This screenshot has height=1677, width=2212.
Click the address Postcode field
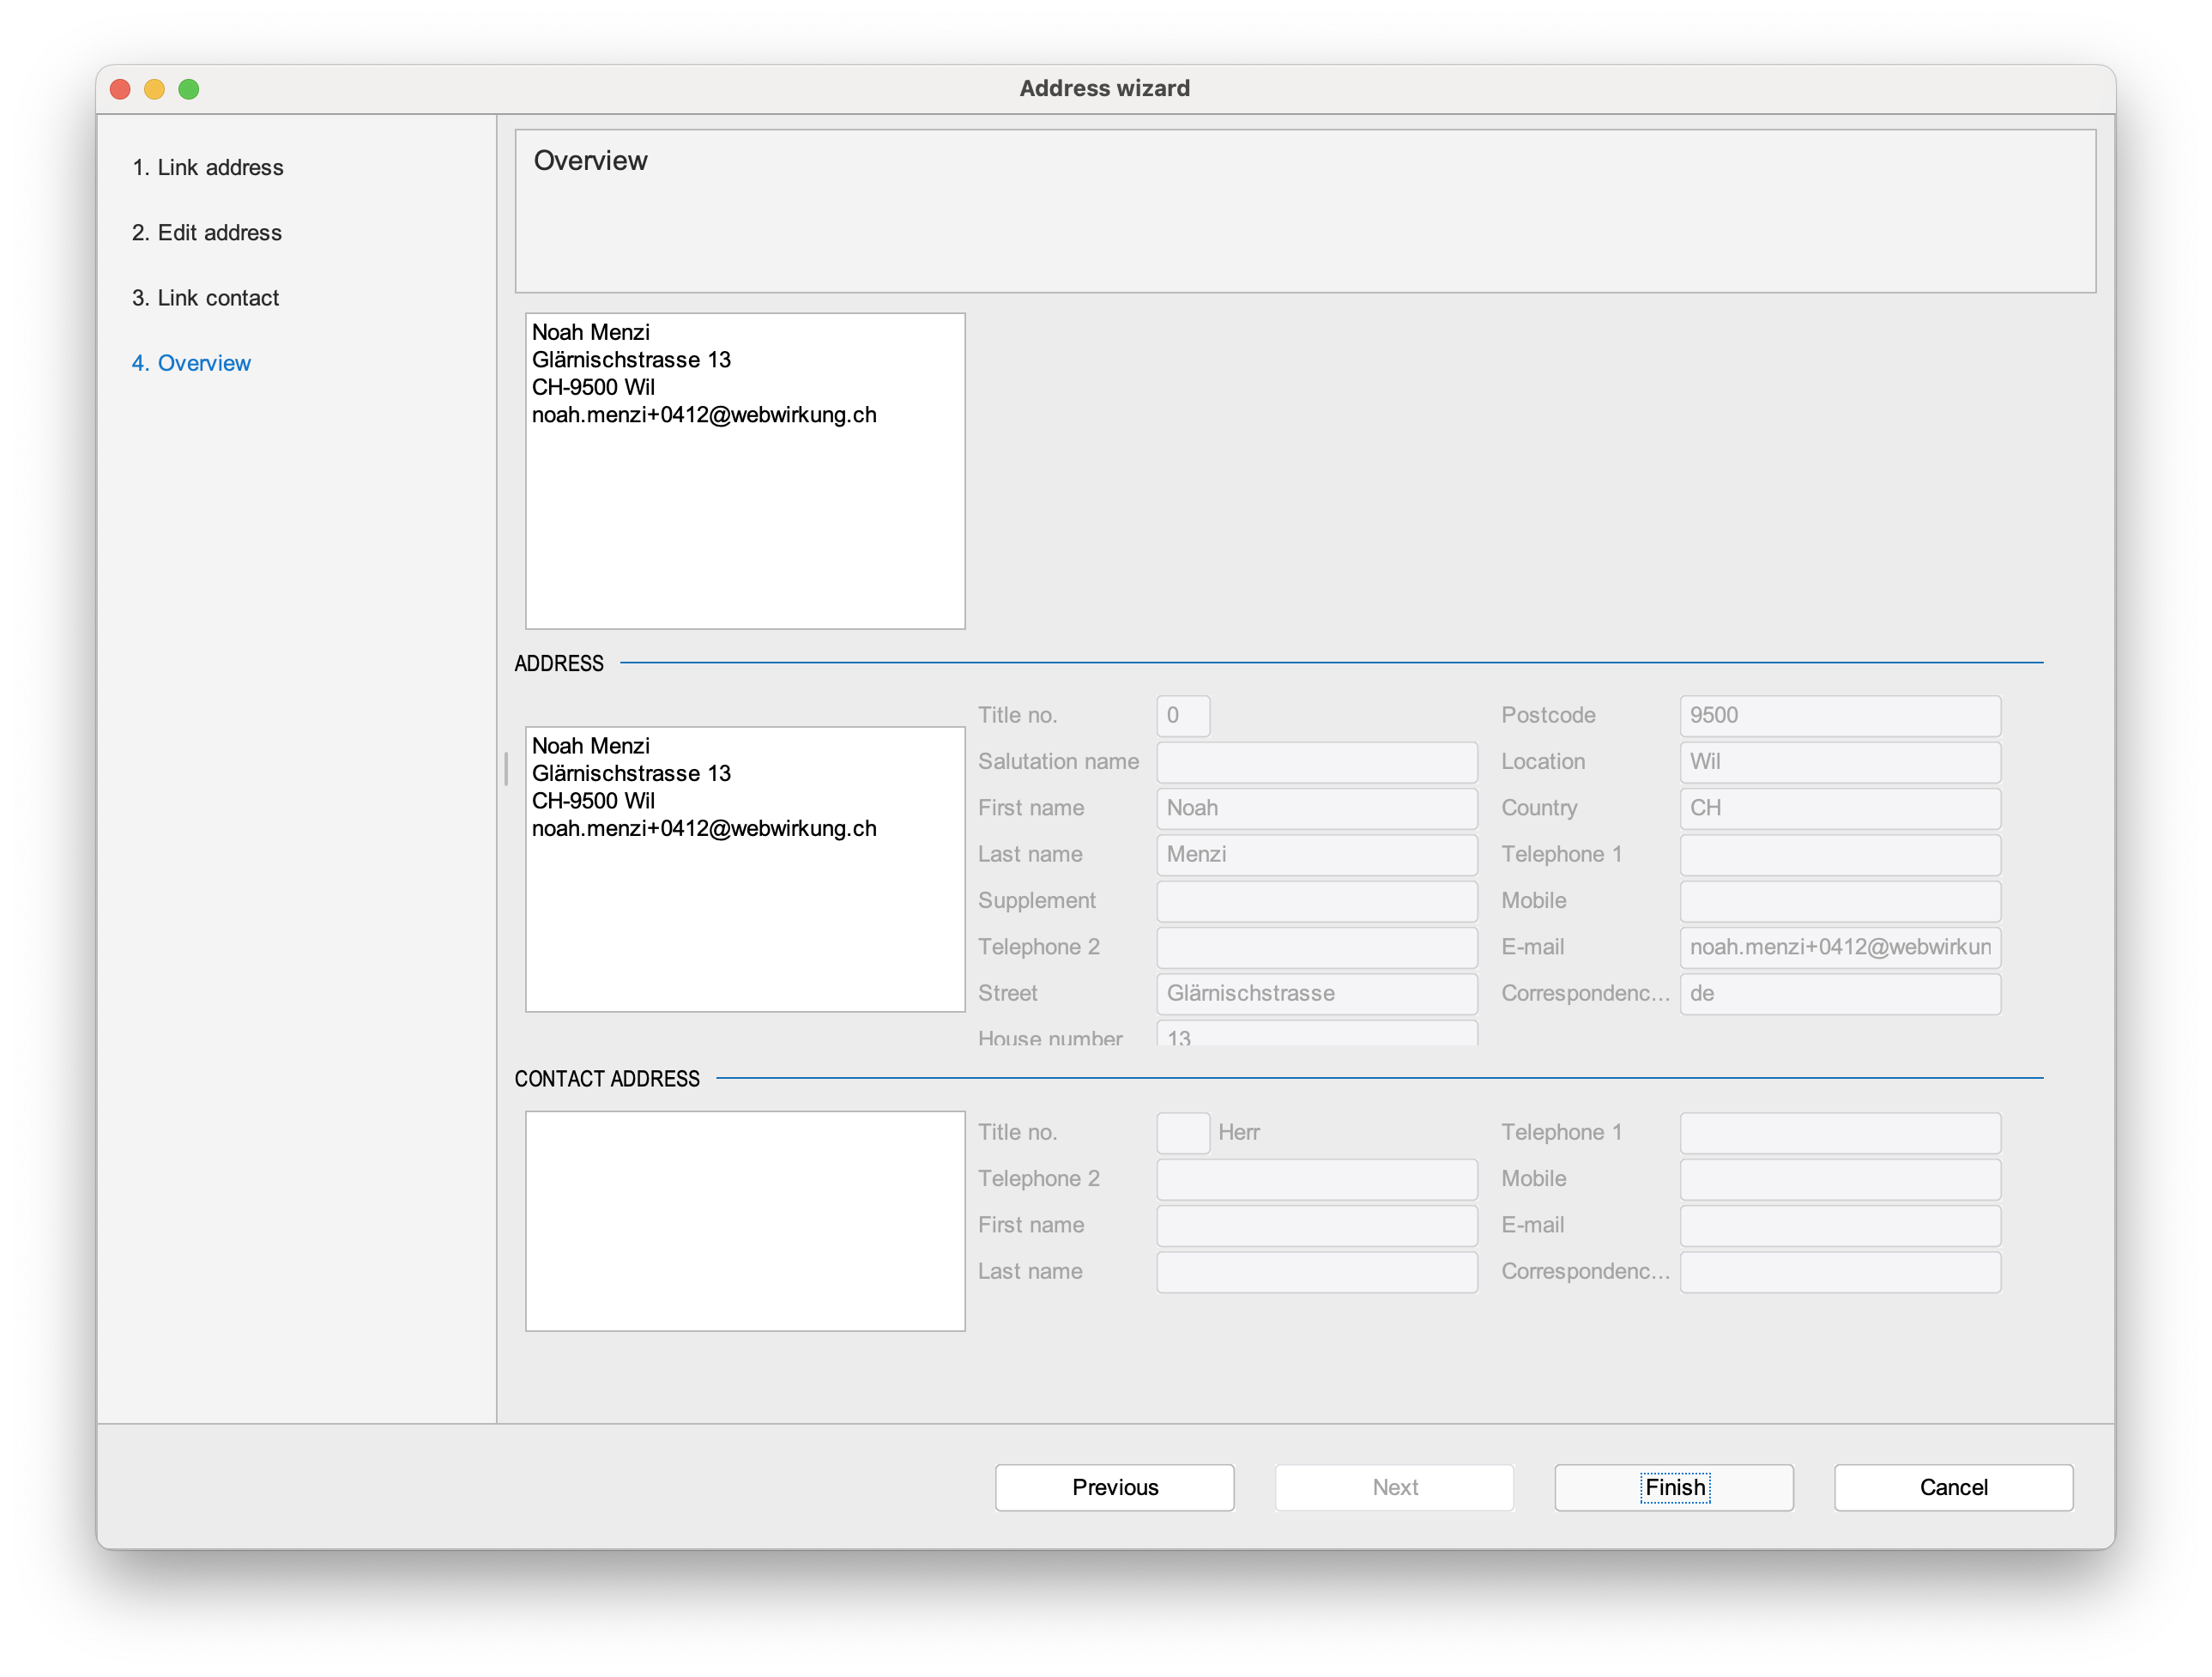[x=1839, y=715]
